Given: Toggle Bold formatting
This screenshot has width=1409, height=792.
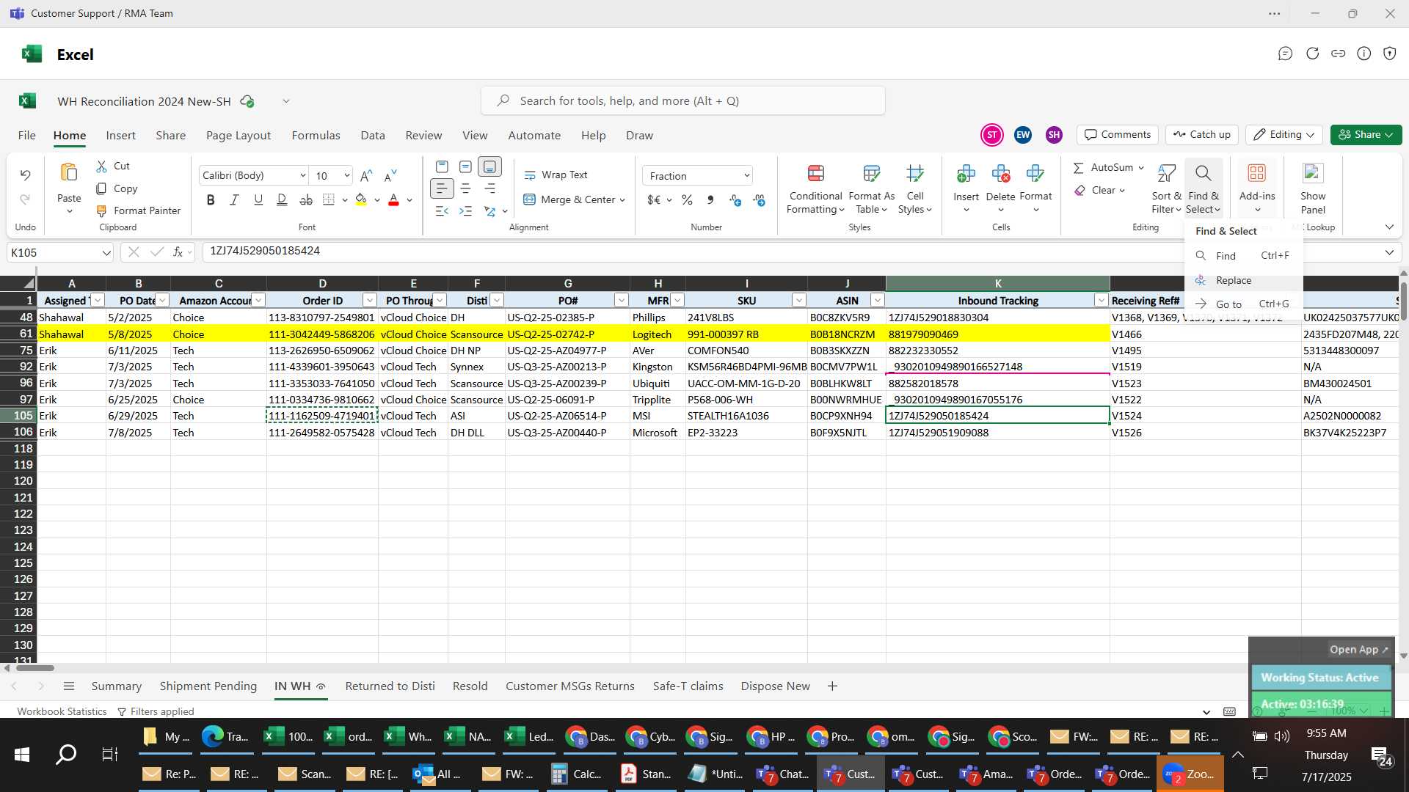Looking at the screenshot, I should [x=211, y=199].
